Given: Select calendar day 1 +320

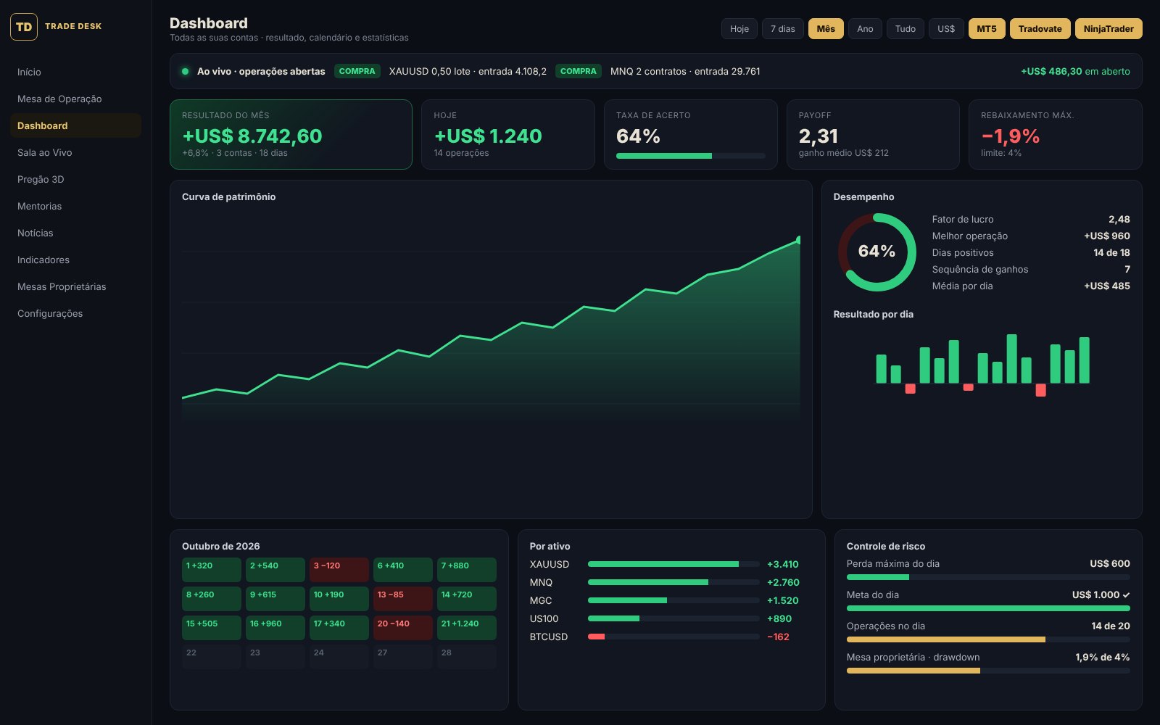Looking at the screenshot, I should [x=212, y=570].
